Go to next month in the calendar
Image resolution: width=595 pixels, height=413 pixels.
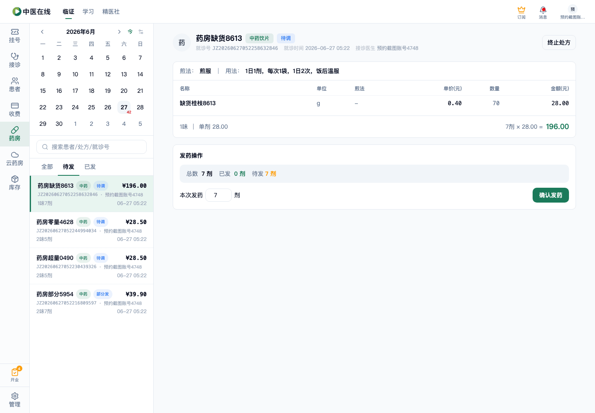[x=119, y=32]
